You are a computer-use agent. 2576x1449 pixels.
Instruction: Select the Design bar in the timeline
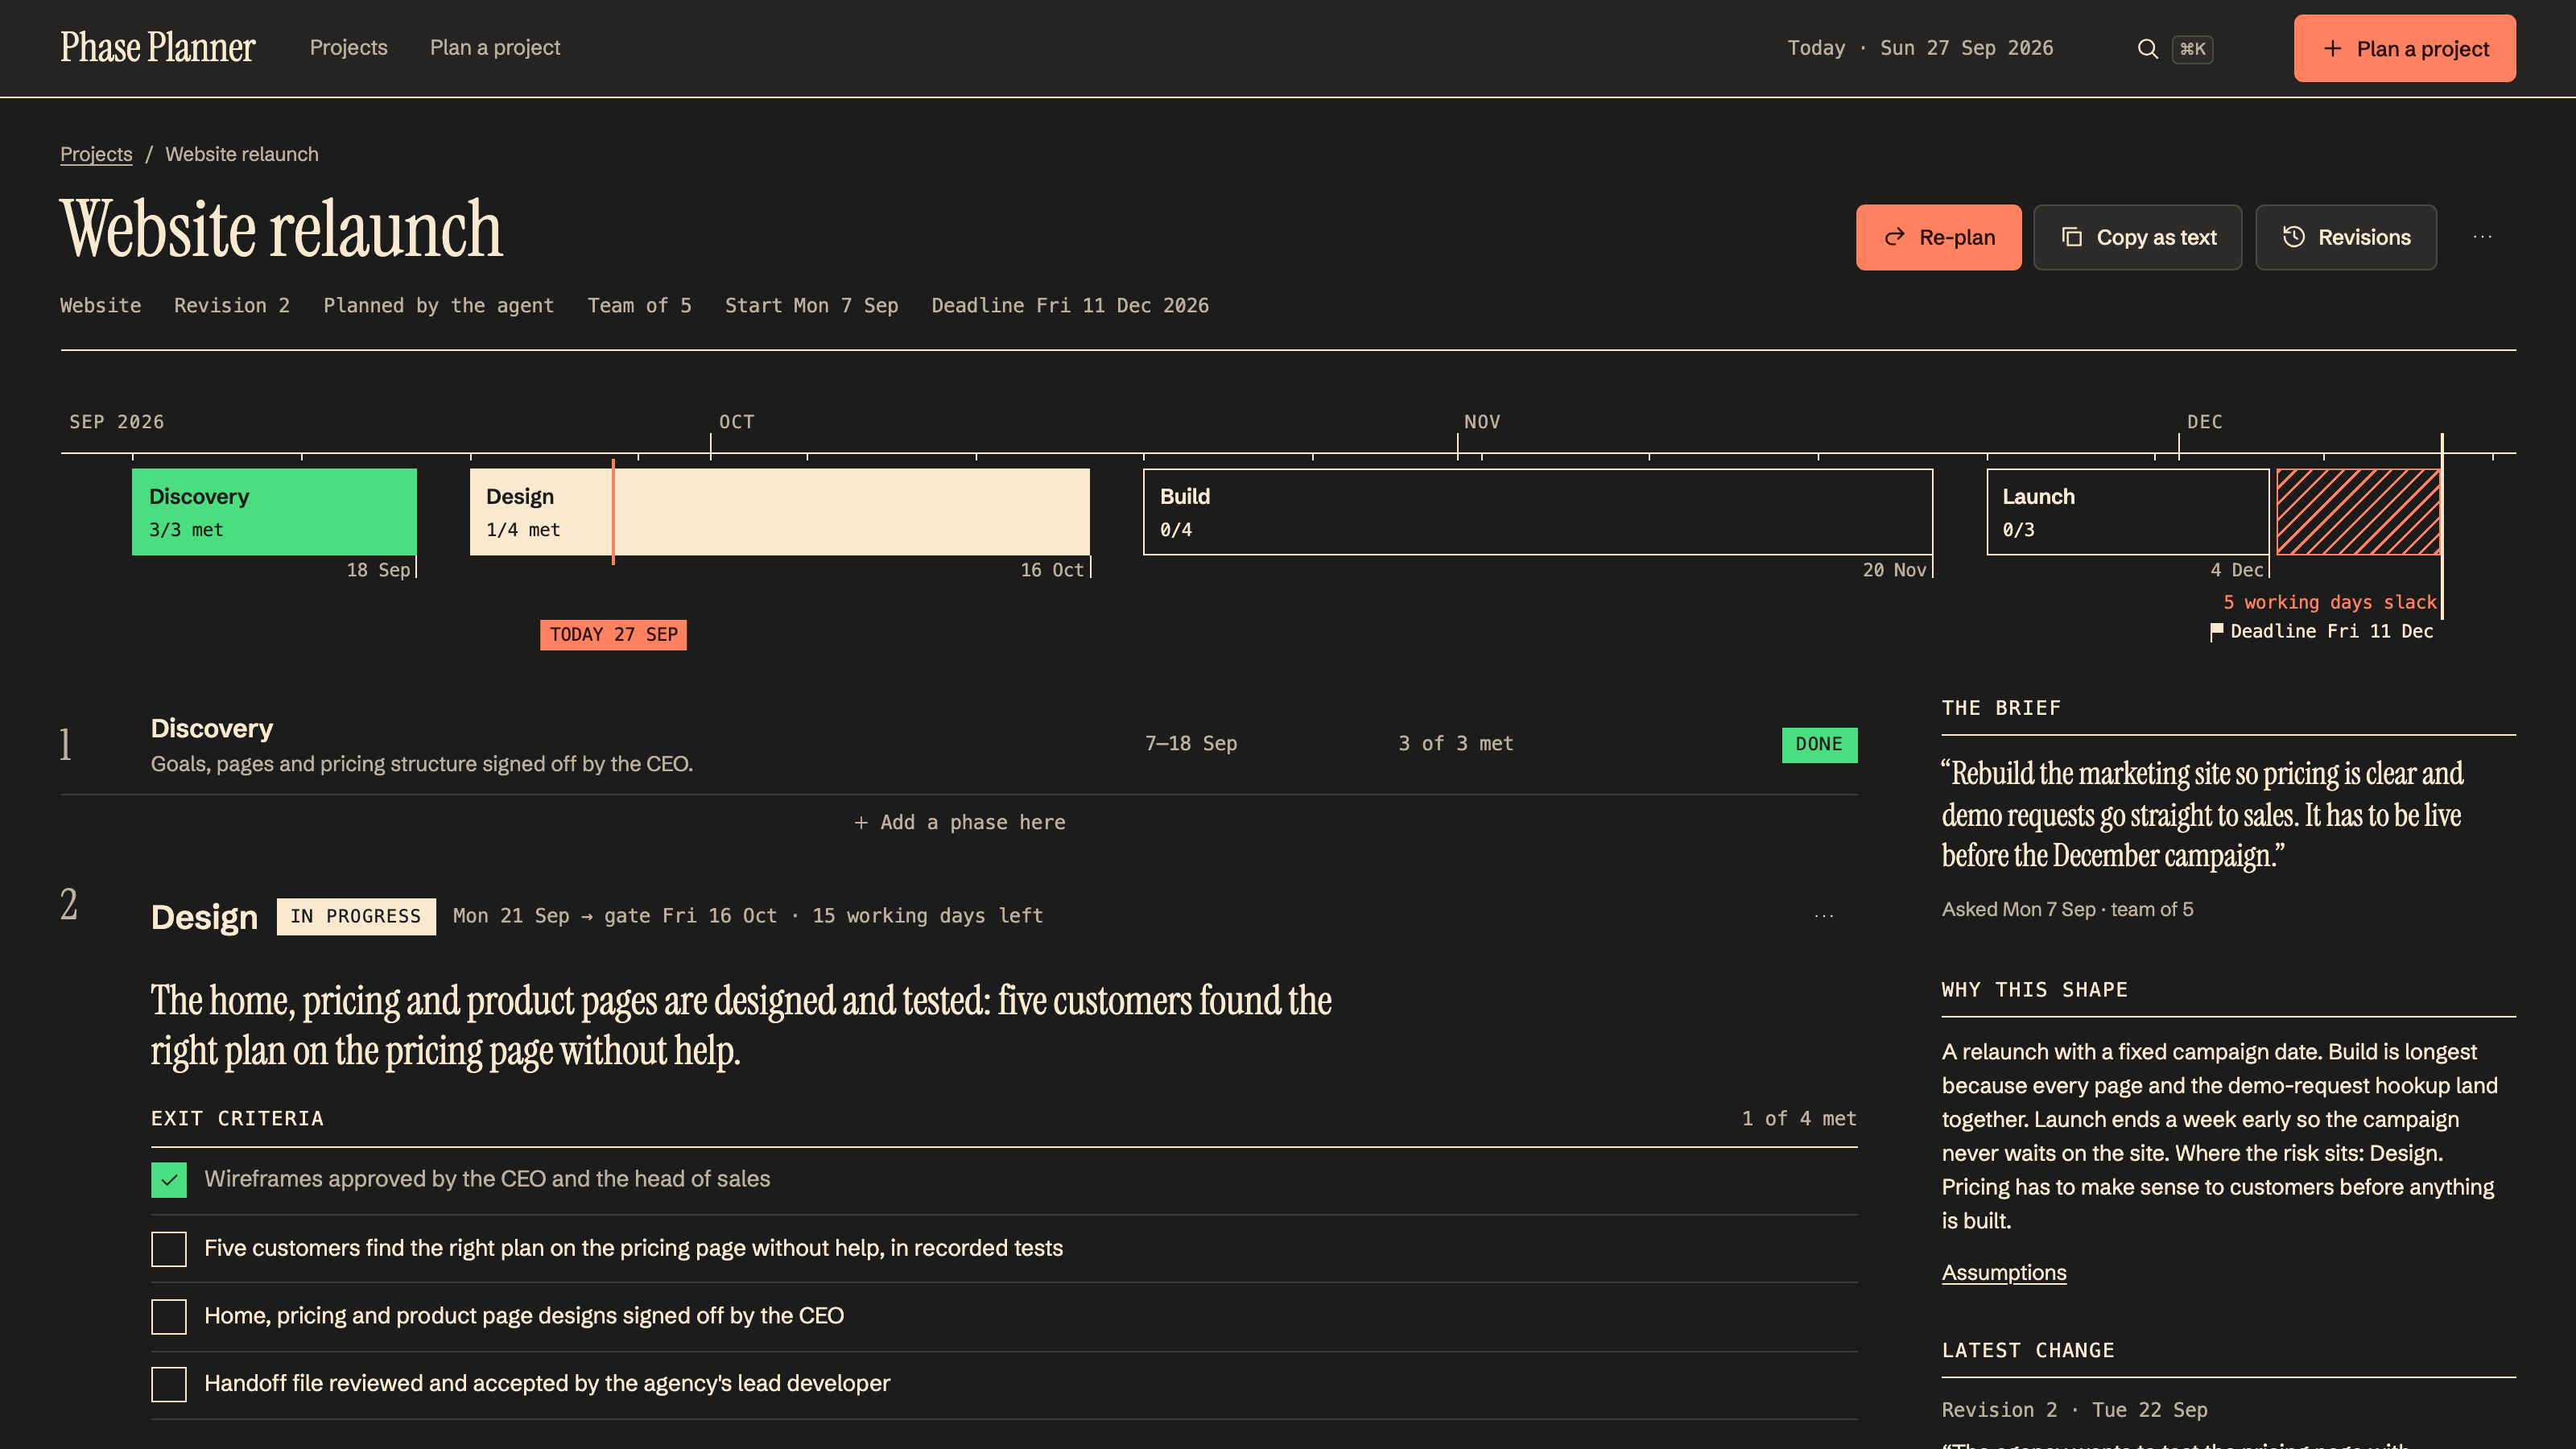click(780, 512)
